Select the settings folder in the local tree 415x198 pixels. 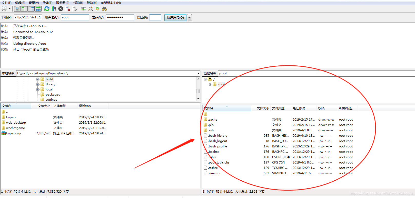point(51,100)
